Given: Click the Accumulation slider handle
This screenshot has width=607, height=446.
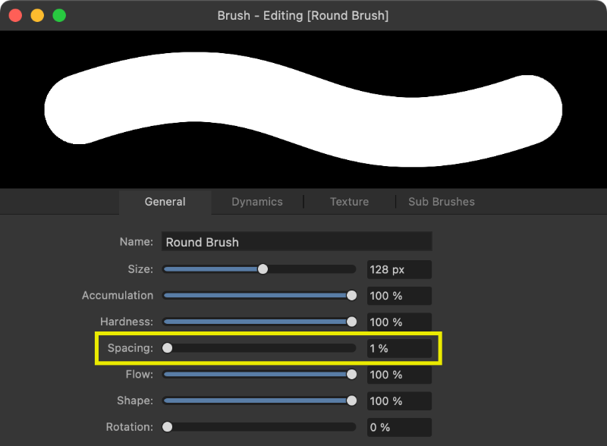Looking at the screenshot, I should [x=351, y=295].
